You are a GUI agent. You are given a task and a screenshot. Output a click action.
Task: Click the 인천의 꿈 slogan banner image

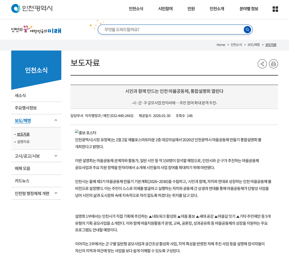(36, 30)
